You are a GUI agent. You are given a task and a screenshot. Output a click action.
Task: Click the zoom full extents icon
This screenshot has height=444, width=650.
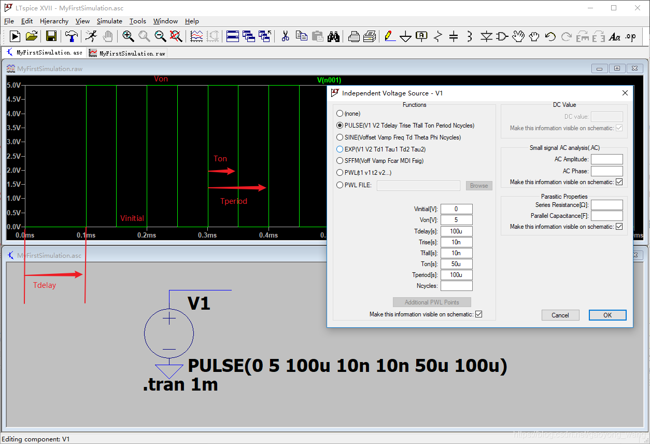click(x=176, y=36)
